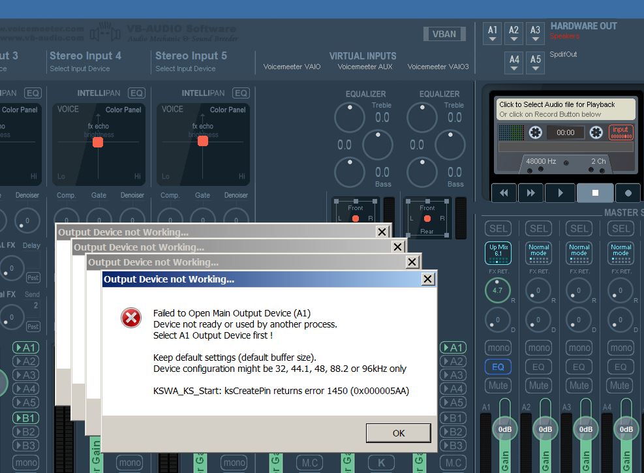Image resolution: width=644 pixels, height=473 pixels.
Task: Select the A4 master bus SEL button
Action: point(621,229)
